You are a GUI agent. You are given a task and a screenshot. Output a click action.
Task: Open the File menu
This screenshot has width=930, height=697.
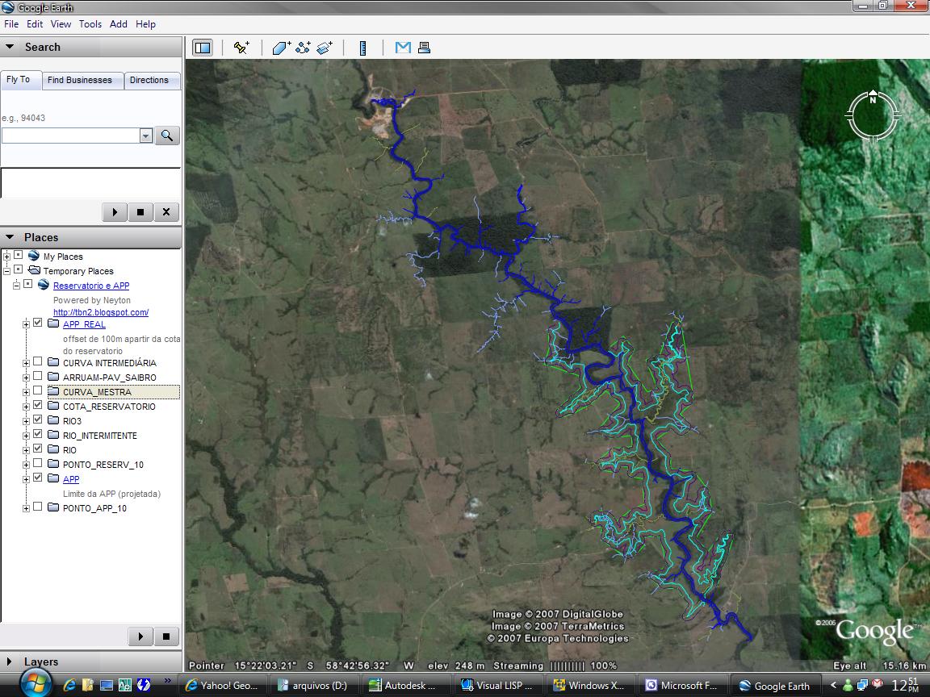pyautogui.click(x=11, y=24)
